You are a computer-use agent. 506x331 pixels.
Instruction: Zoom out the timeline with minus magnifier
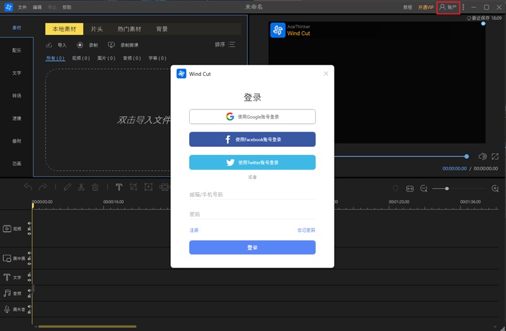[424, 189]
